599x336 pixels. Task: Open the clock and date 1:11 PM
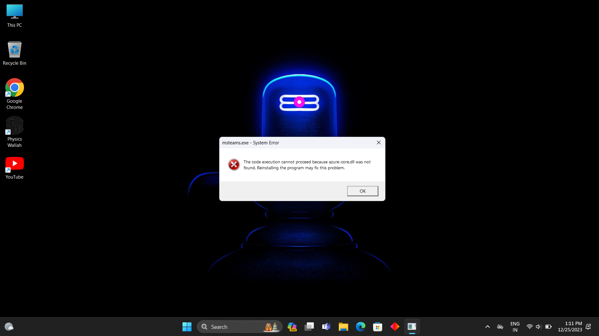pos(570,327)
